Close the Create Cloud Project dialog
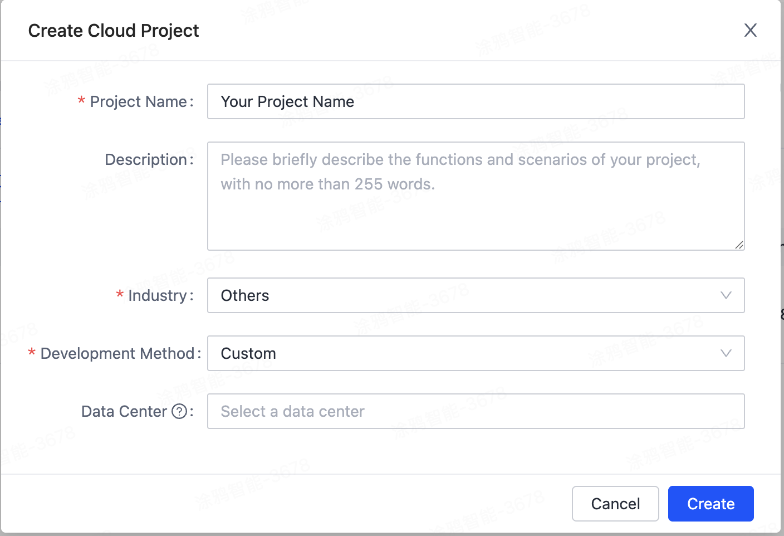 tap(751, 30)
